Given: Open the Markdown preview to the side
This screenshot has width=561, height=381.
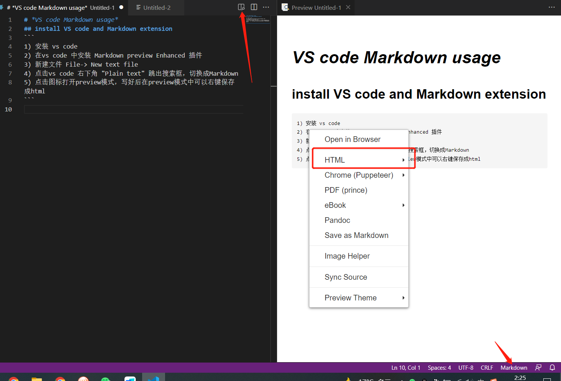Looking at the screenshot, I should (x=241, y=7).
